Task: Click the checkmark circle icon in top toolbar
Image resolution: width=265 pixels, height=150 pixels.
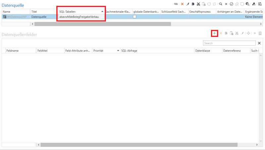Action: point(231,4)
